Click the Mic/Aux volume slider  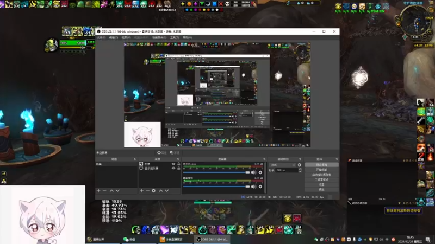(x=216, y=172)
